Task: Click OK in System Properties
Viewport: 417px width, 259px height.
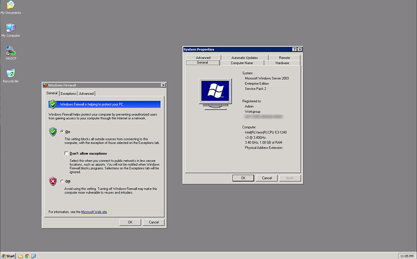Action: [243, 178]
